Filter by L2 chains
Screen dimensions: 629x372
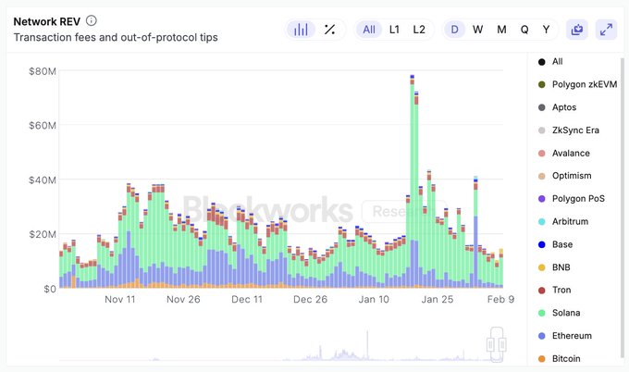pos(419,30)
